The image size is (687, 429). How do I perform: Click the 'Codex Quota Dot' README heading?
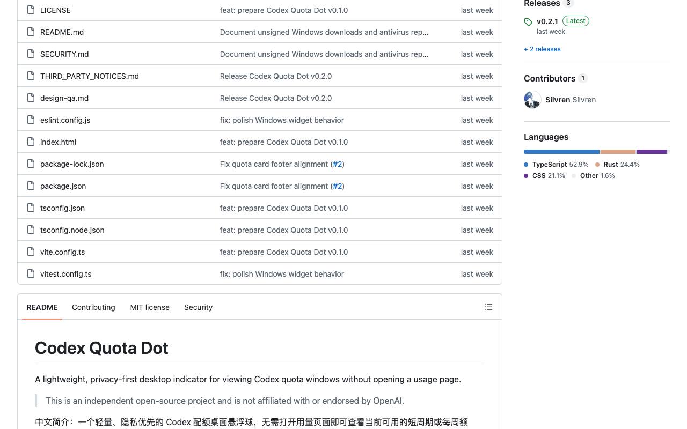101,348
